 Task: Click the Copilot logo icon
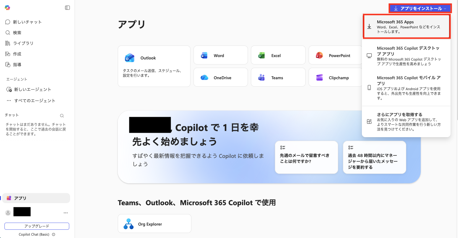(x=7, y=8)
